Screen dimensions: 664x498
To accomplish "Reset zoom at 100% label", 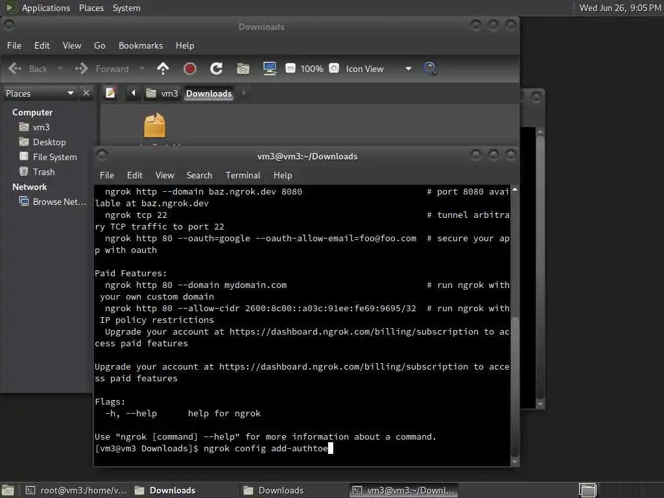I will [x=312, y=69].
